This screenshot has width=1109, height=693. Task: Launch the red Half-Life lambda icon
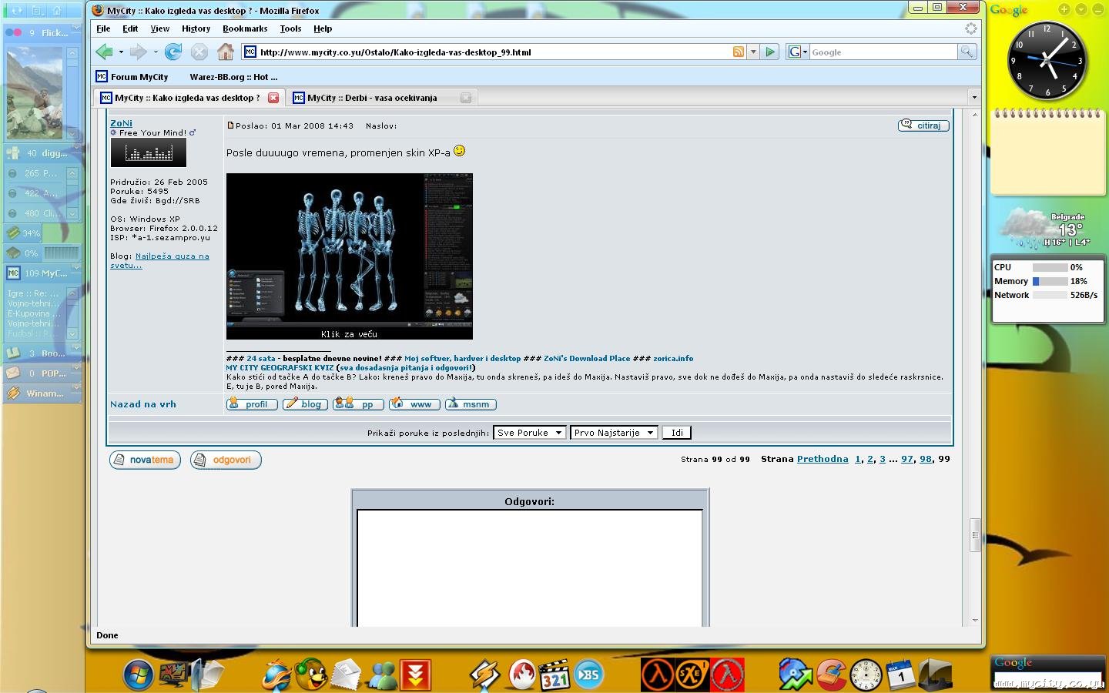click(x=727, y=675)
